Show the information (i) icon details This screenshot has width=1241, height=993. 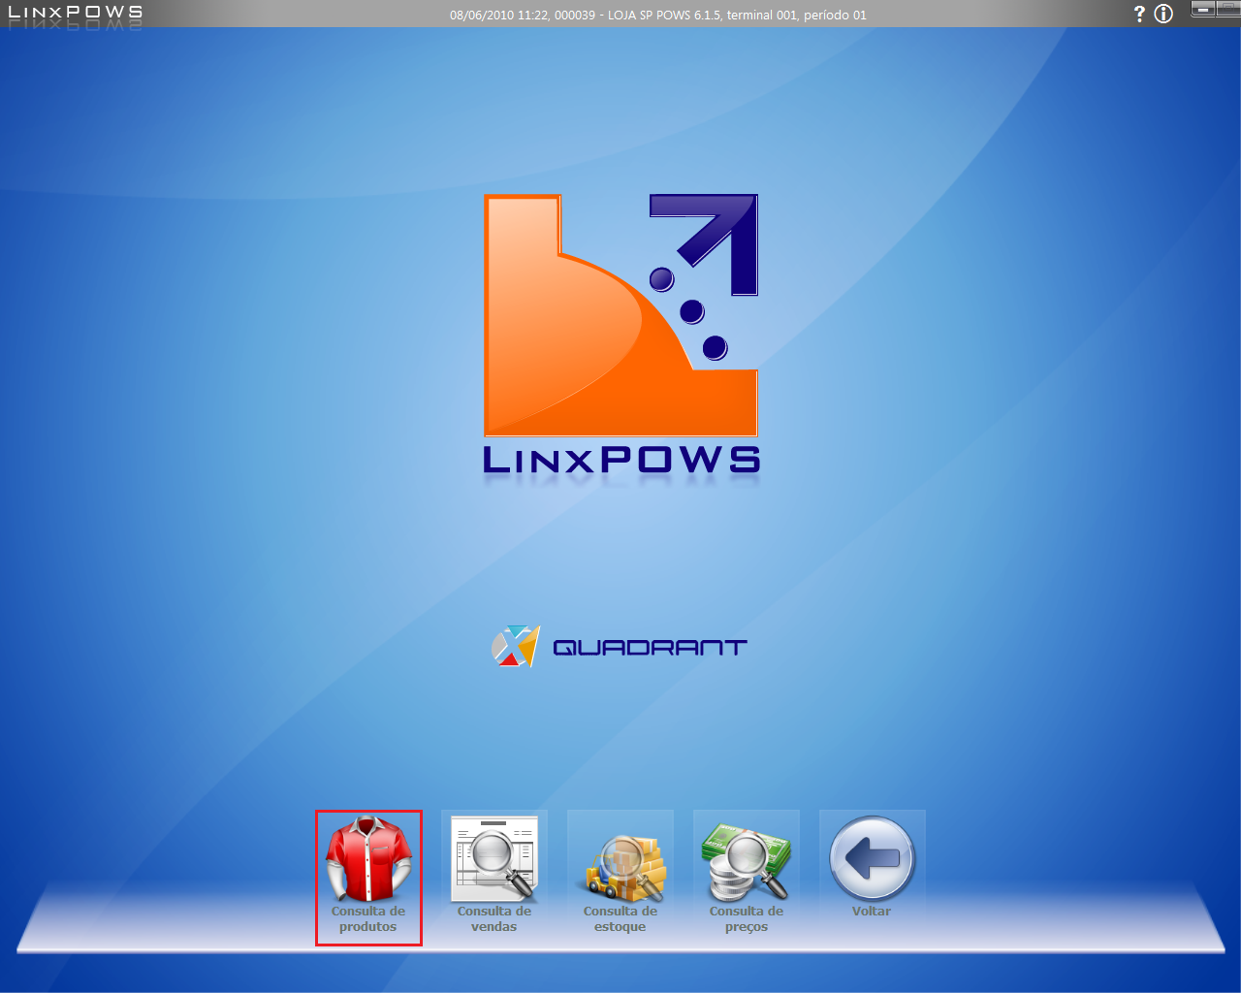(1163, 14)
